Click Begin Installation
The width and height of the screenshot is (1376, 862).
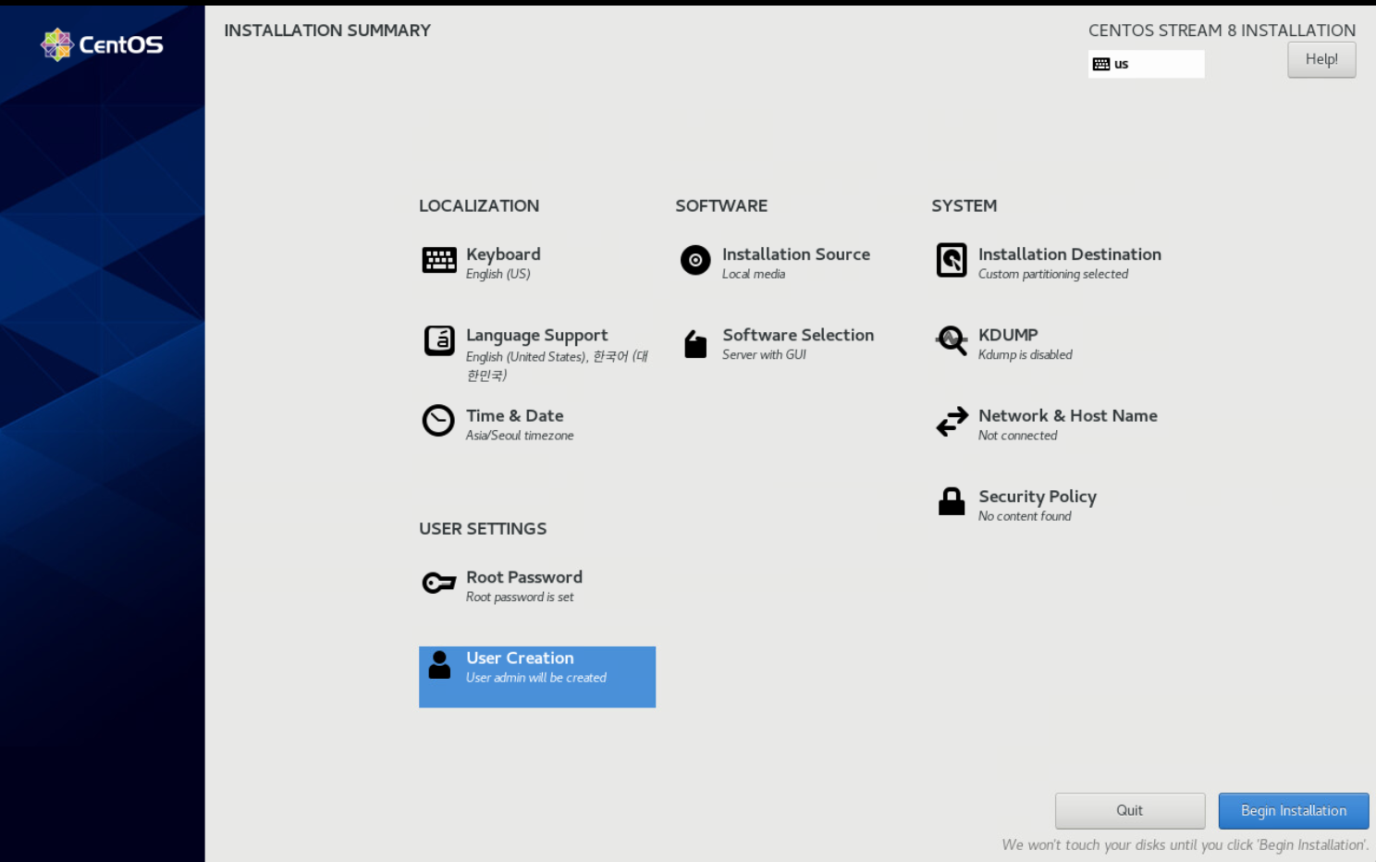coord(1294,810)
